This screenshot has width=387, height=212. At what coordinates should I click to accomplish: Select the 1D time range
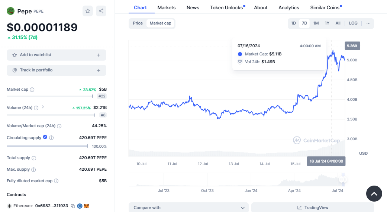[293, 23]
